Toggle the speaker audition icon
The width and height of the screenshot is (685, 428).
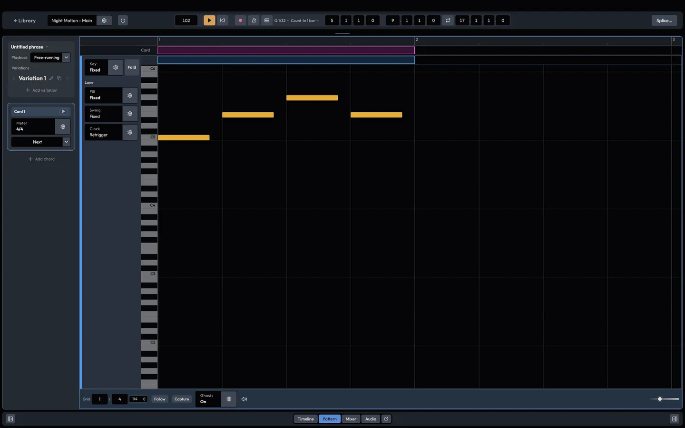pyautogui.click(x=244, y=399)
